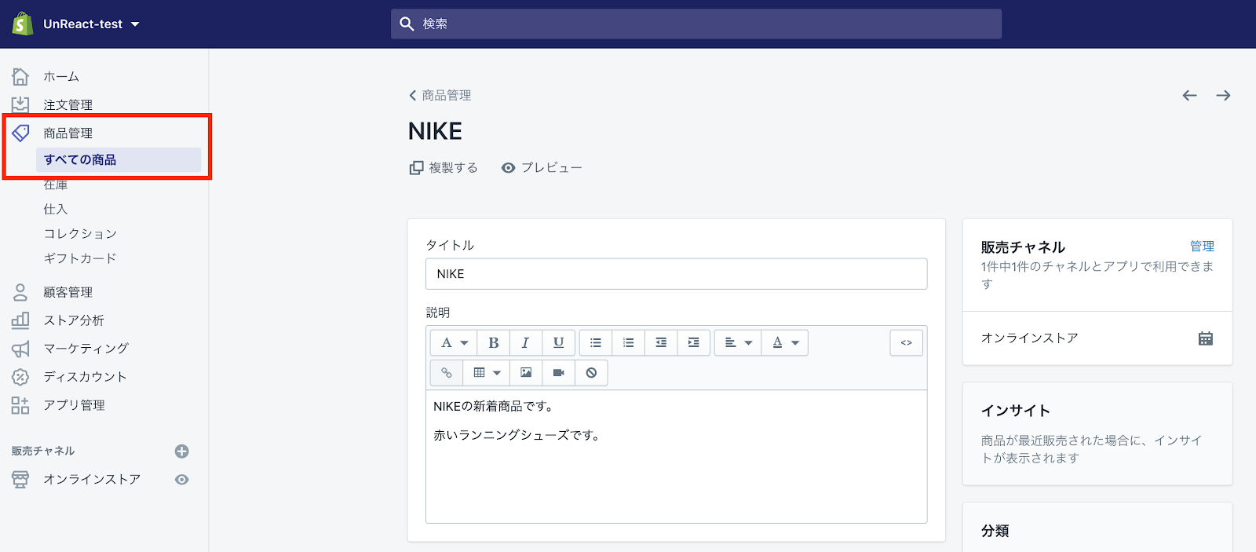
Task: Show HTML source with <> button
Action: coord(907,342)
